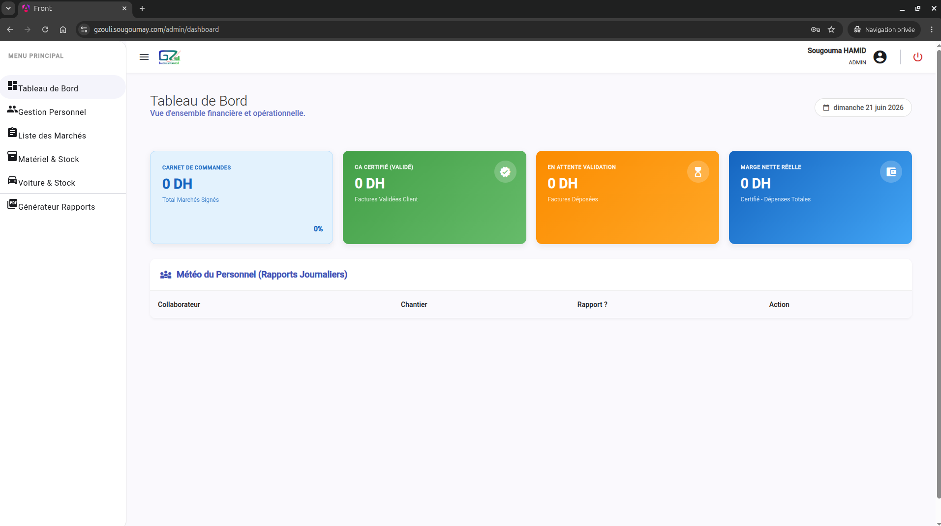The width and height of the screenshot is (941, 526).
Task: Open the Marge Nette Réelle card
Action: point(820,197)
